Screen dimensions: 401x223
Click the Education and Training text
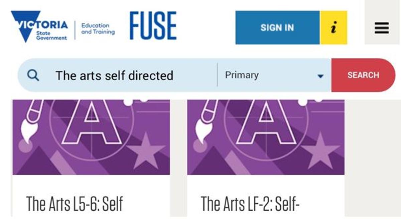point(98,29)
